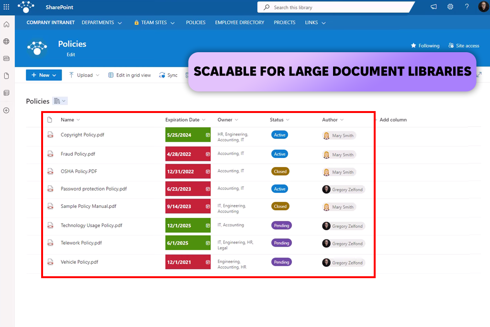
Task: Open the globe sites icon in left rail
Action: [x=7, y=41]
